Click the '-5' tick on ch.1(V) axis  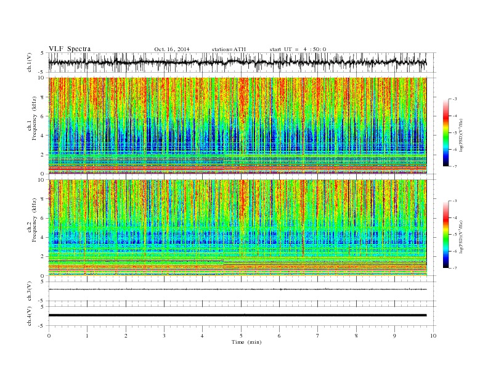click(42, 73)
